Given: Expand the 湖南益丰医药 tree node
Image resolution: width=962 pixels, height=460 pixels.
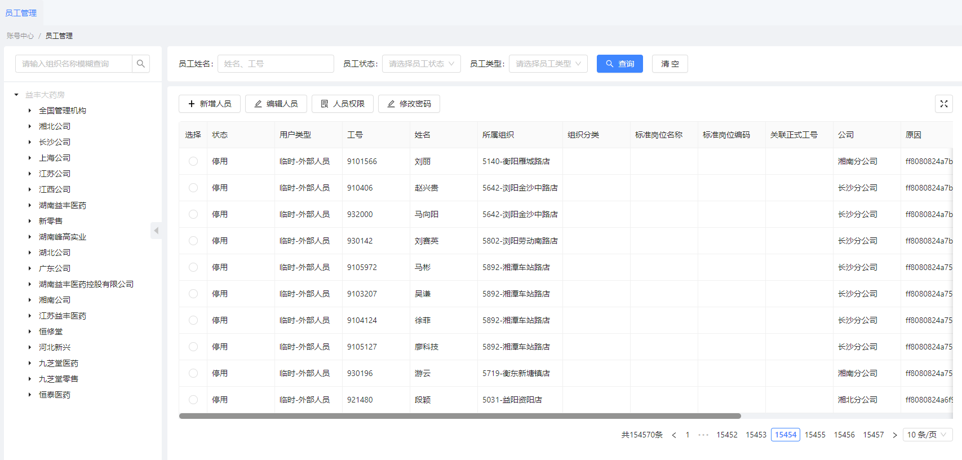Looking at the screenshot, I should pyautogui.click(x=30, y=205).
